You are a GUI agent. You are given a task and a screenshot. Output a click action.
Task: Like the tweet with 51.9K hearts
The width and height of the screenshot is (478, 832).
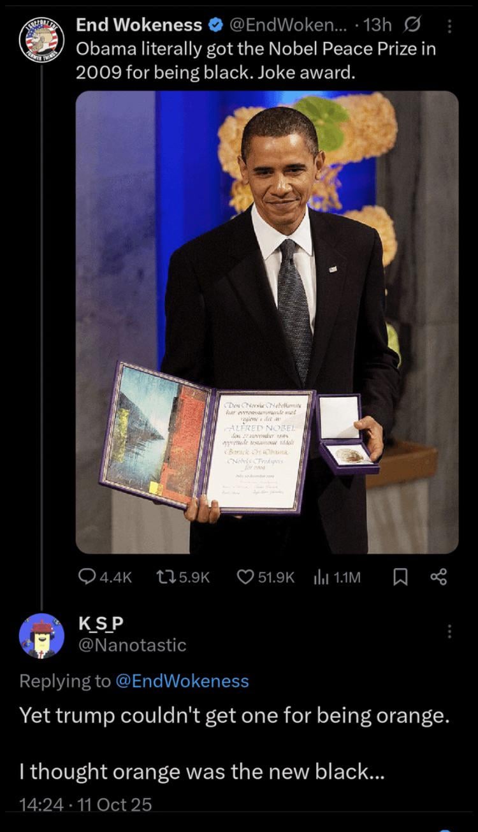[x=246, y=577]
